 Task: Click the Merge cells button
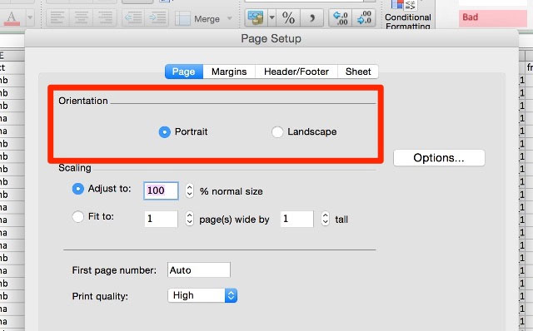pyautogui.click(x=197, y=18)
